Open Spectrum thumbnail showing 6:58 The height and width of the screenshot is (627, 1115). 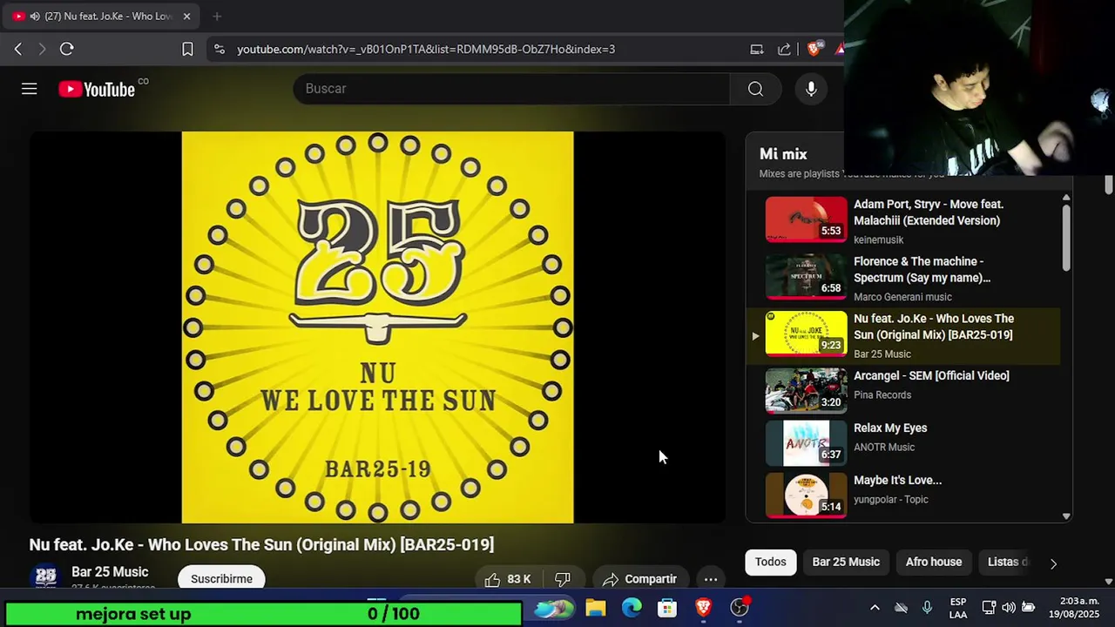(x=806, y=276)
